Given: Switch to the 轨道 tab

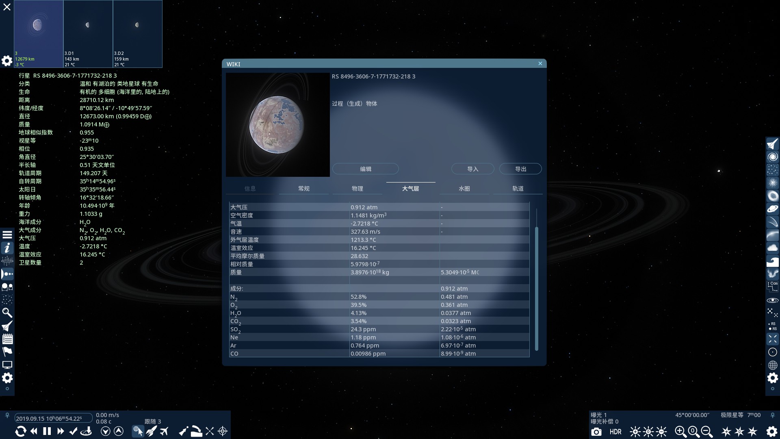Looking at the screenshot, I should tap(518, 189).
